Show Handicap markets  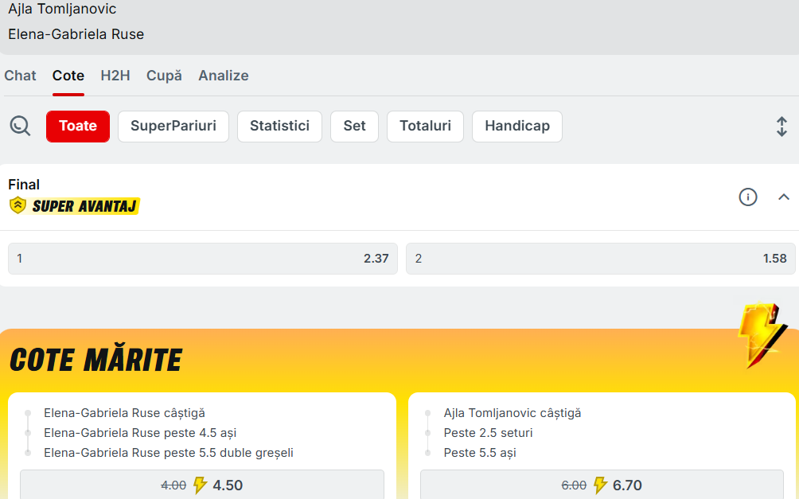[517, 126]
